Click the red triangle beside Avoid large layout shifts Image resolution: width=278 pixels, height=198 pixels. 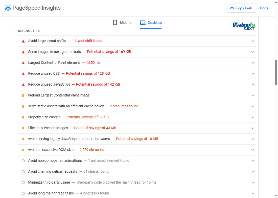(x=23, y=41)
